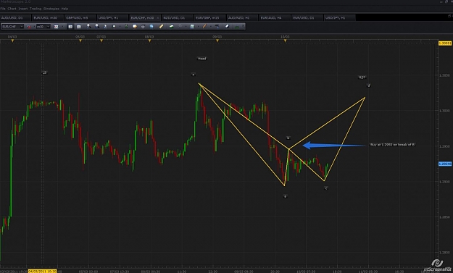Select the white eraser tool icon
The width and height of the screenshot is (453, 273).
pyautogui.click(x=227, y=27)
